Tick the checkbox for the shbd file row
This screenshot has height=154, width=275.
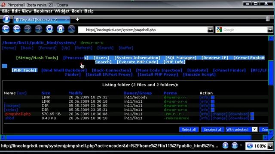[252, 118]
